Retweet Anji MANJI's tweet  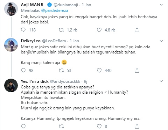pyautogui.click(x=61, y=30)
